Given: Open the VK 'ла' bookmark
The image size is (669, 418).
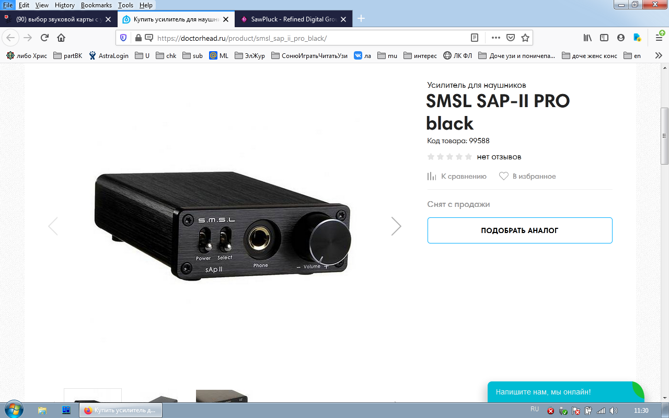Looking at the screenshot, I should click(363, 56).
